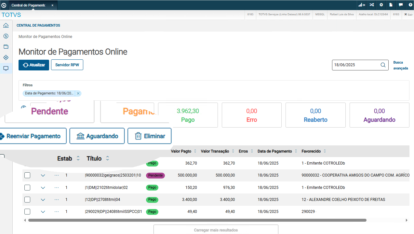414x234 pixels.
Task: Click the 976,30 Valor Transação cell
Action: tap(229, 188)
